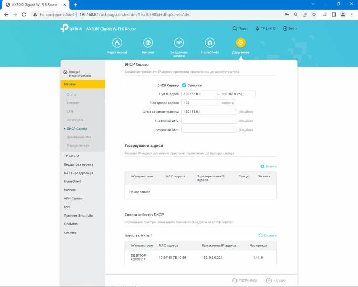Select DHCP Сервер in the sidebar submenu

77,129
